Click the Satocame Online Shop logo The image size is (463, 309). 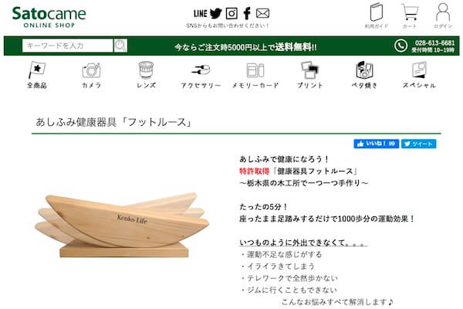click(x=49, y=17)
